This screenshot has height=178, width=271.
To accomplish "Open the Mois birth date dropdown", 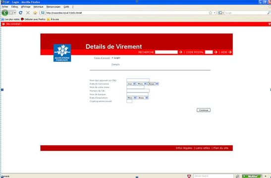I will pyautogui.click(x=142, y=84).
